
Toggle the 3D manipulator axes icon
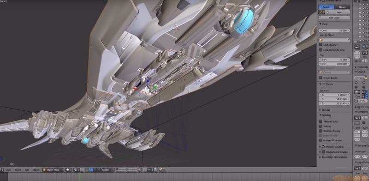coord(87,170)
